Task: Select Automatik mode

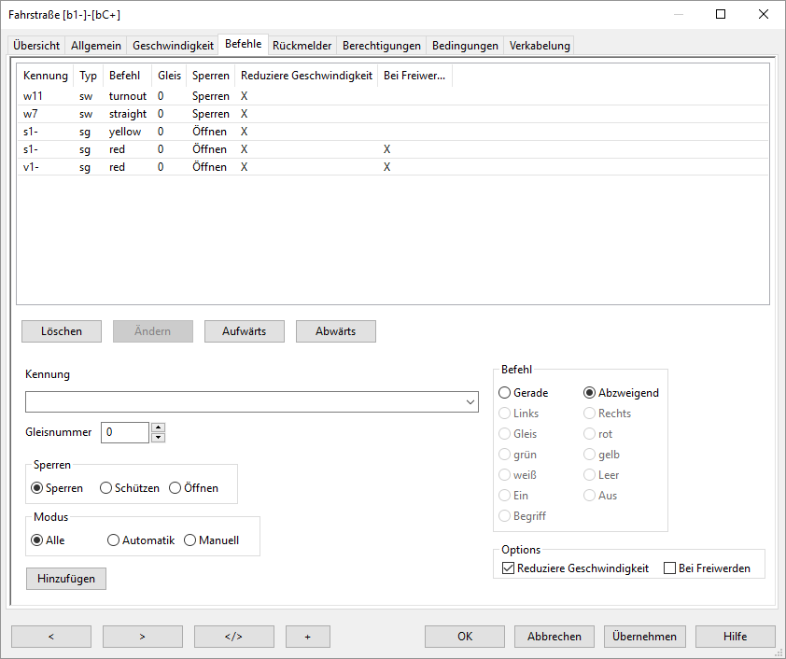Action: click(x=114, y=540)
